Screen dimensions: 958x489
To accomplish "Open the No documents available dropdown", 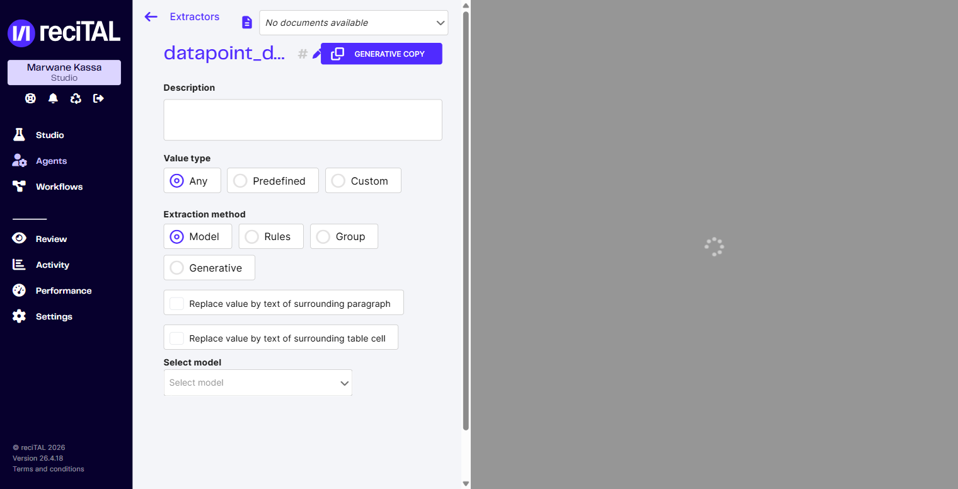I will pyautogui.click(x=354, y=23).
